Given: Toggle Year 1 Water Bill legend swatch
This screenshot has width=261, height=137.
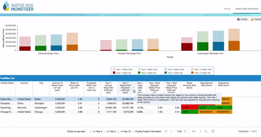Looking at the screenshot, I should 114,73.
